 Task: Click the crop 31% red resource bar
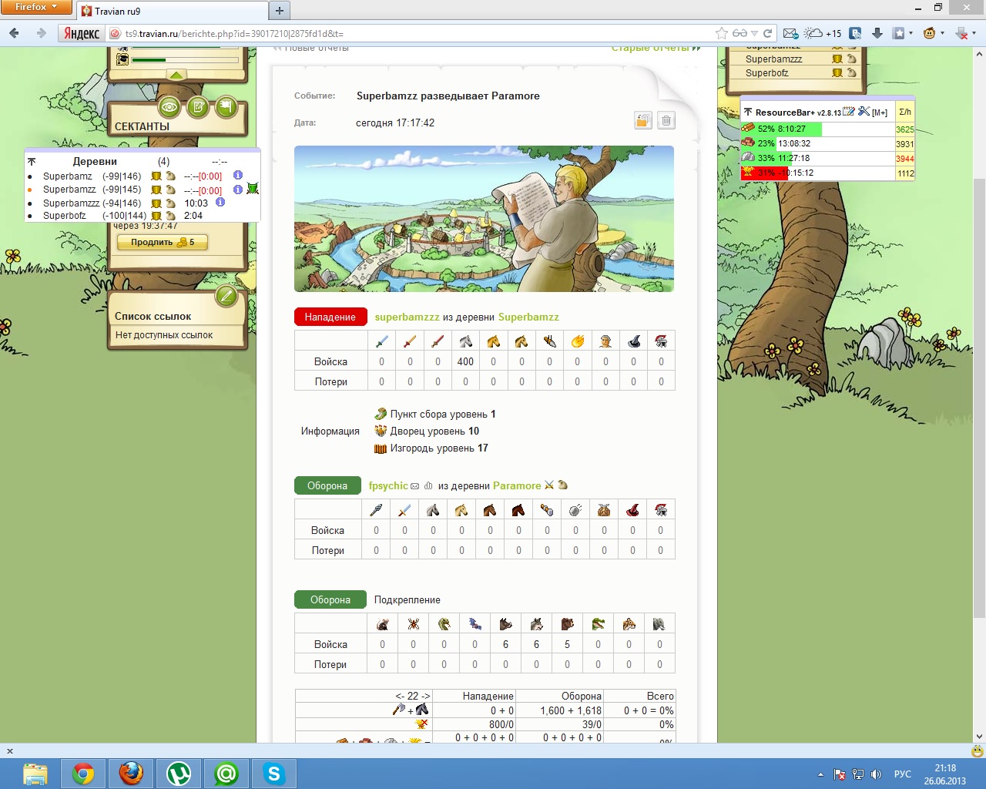click(817, 173)
